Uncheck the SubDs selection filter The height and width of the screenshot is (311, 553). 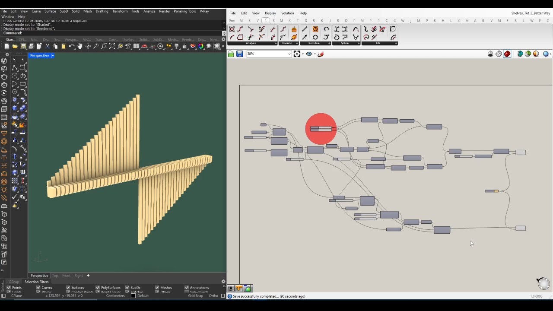pyautogui.click(x=127, y=287)
